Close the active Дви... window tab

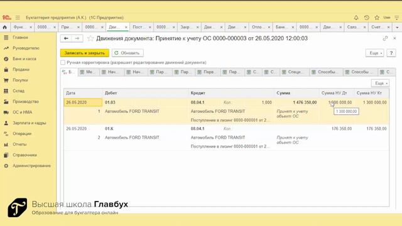pos(126,27)
